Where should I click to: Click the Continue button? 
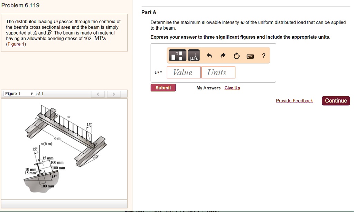(335, 100)
